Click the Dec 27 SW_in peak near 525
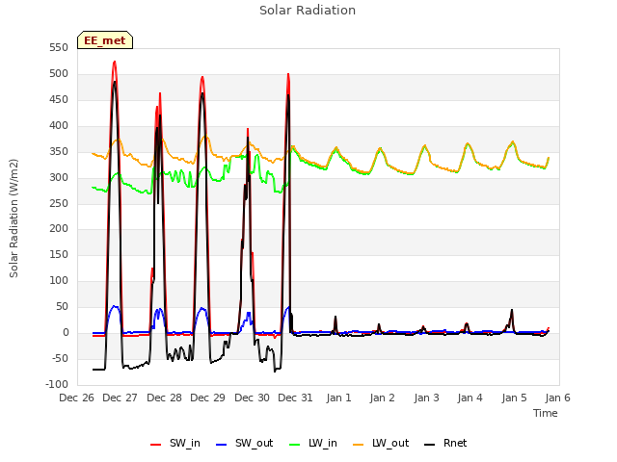The image size is (617, 462). pyautogui.click(x=115, y=62)
